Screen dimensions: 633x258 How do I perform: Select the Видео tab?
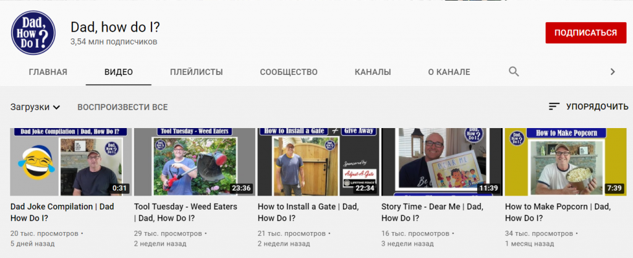point(119,72)
